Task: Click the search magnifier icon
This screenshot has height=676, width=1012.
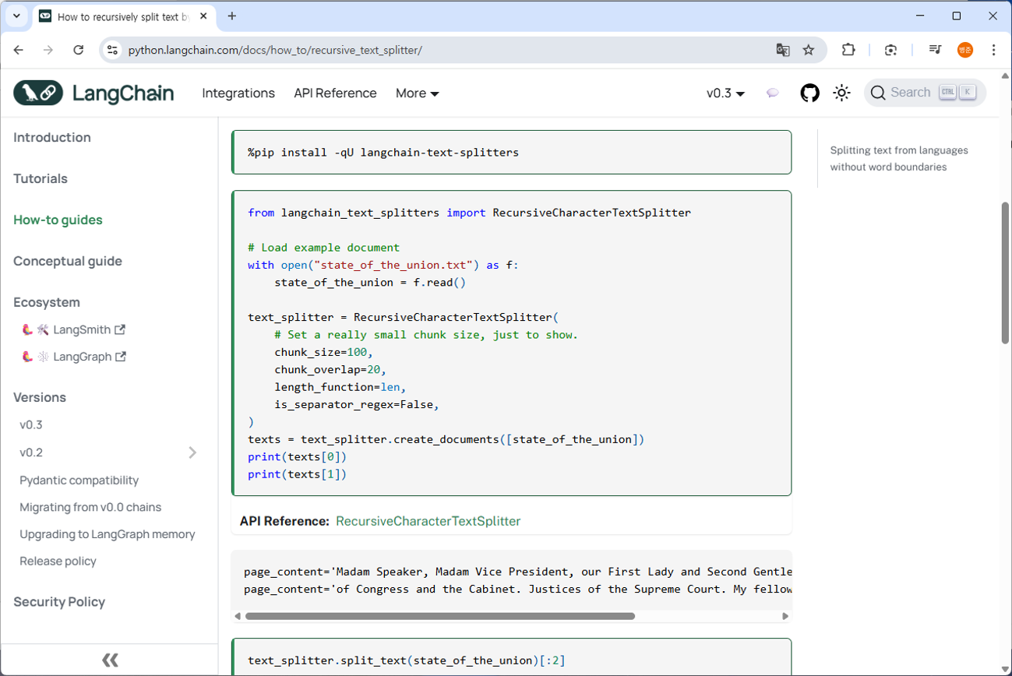Action: 878,93
